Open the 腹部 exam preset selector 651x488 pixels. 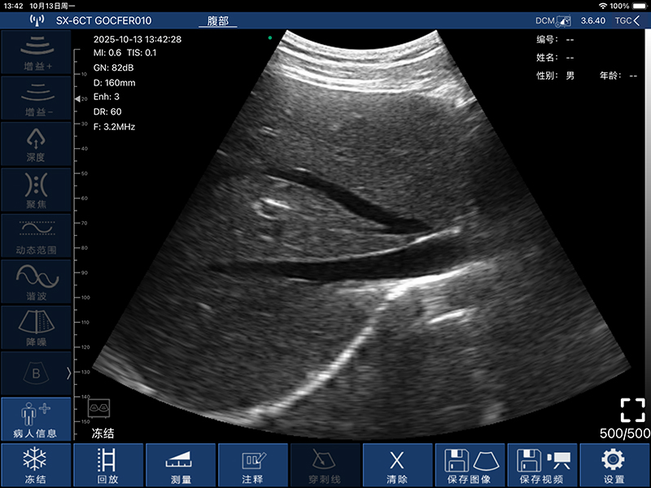click(x=218, y=20)
